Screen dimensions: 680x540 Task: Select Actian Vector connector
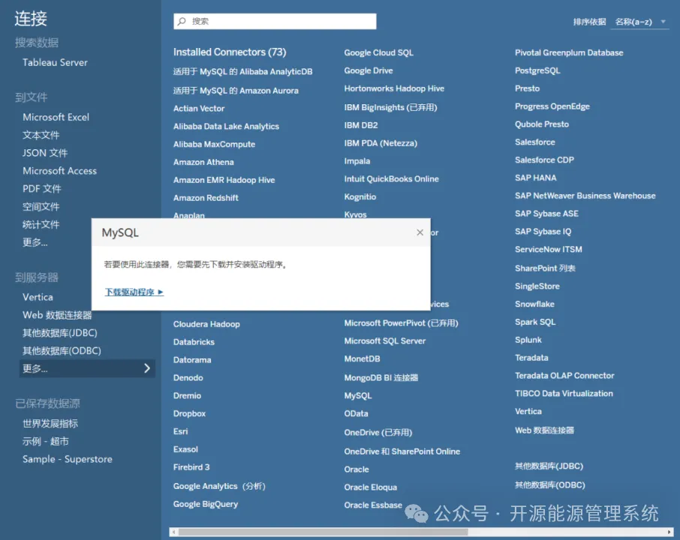tap(199, 108)
